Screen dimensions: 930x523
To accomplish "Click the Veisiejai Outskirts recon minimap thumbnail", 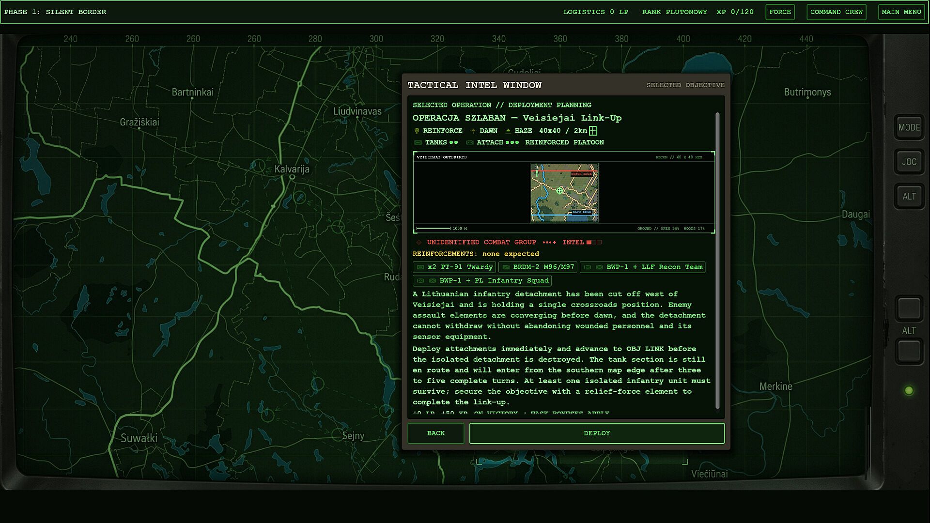I will pos(564,193).
